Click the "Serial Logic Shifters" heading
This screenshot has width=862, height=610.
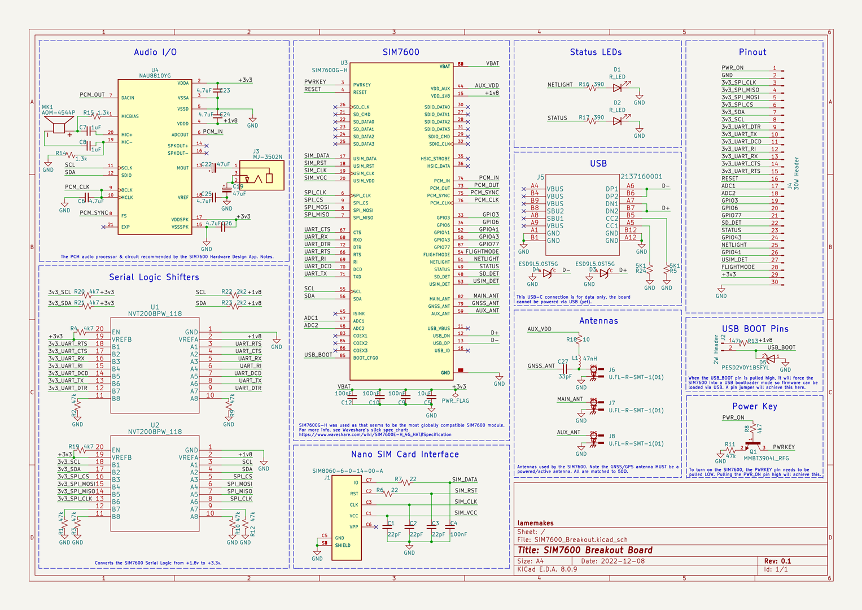coord(154,277)
